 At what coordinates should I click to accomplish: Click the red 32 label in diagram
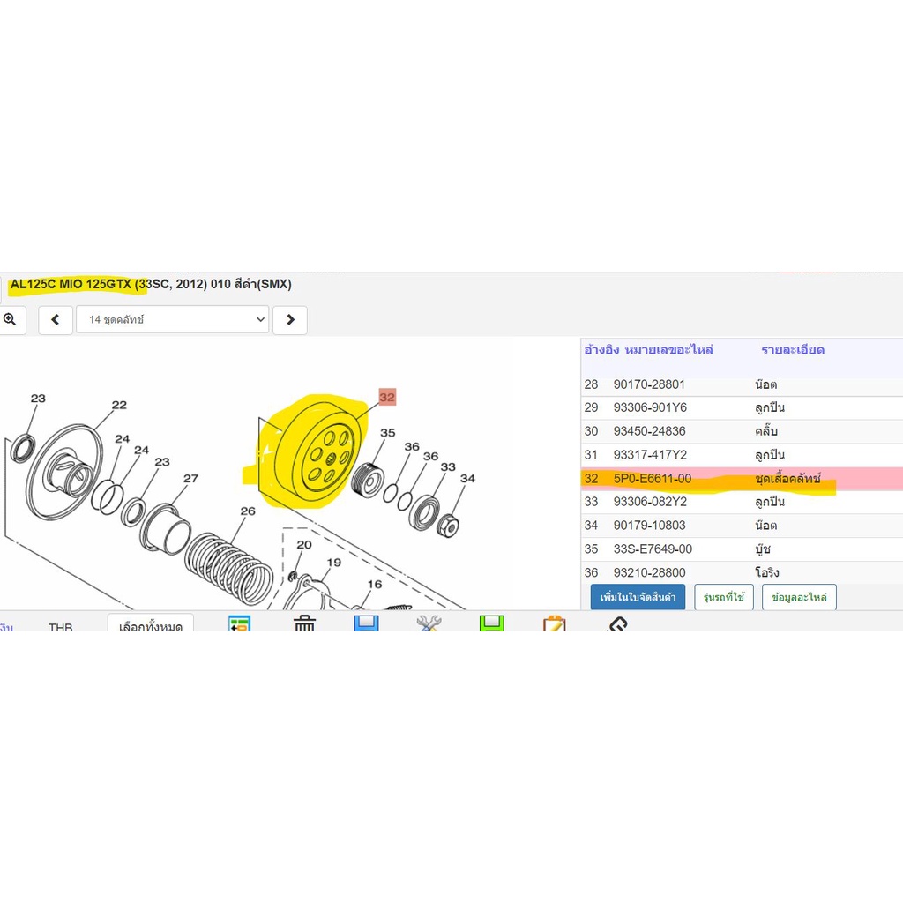pos(387,398)
